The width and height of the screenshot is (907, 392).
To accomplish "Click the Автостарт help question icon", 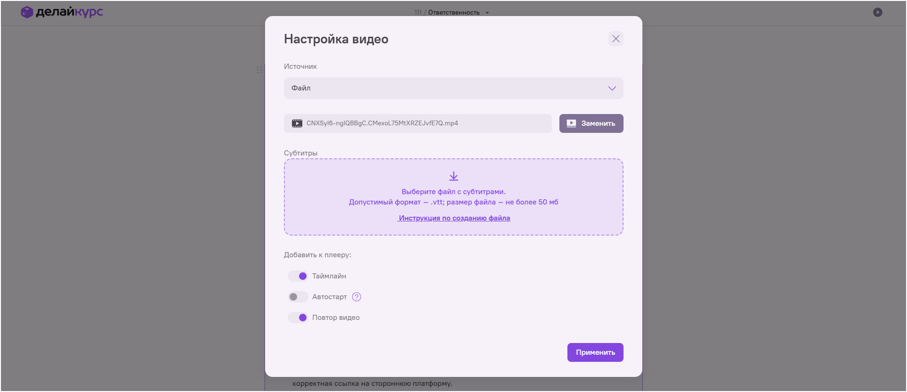I will (x=357, y=297).
